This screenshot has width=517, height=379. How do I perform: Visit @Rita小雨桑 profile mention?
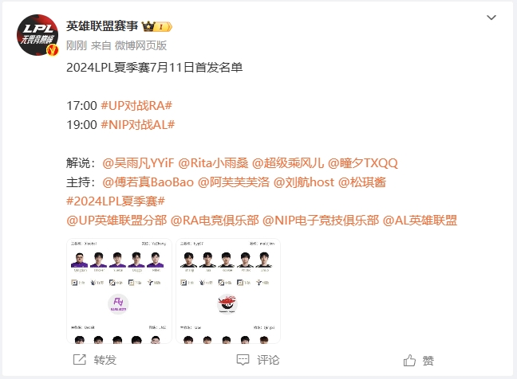(x=213, y=163)
